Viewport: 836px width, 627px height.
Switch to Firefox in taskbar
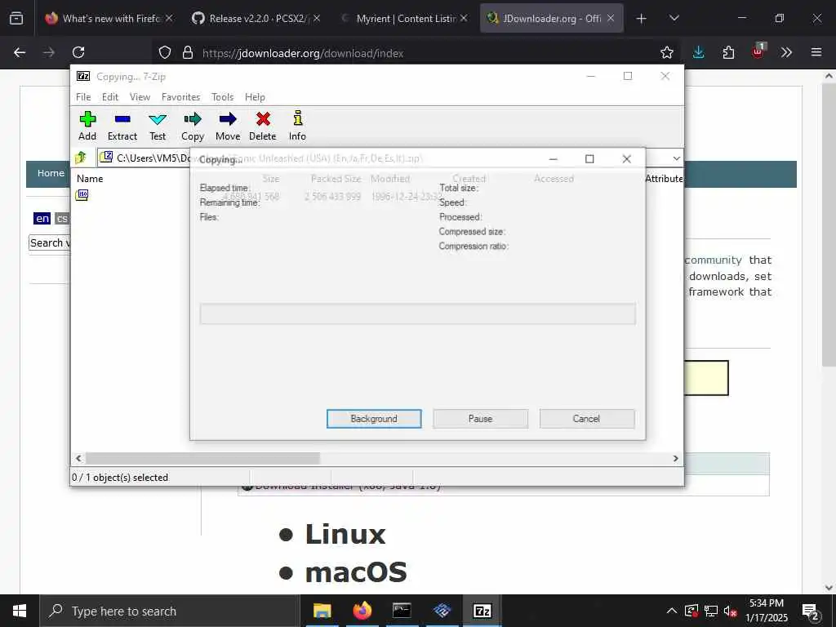pyautogui.click(x=362, y=611)
